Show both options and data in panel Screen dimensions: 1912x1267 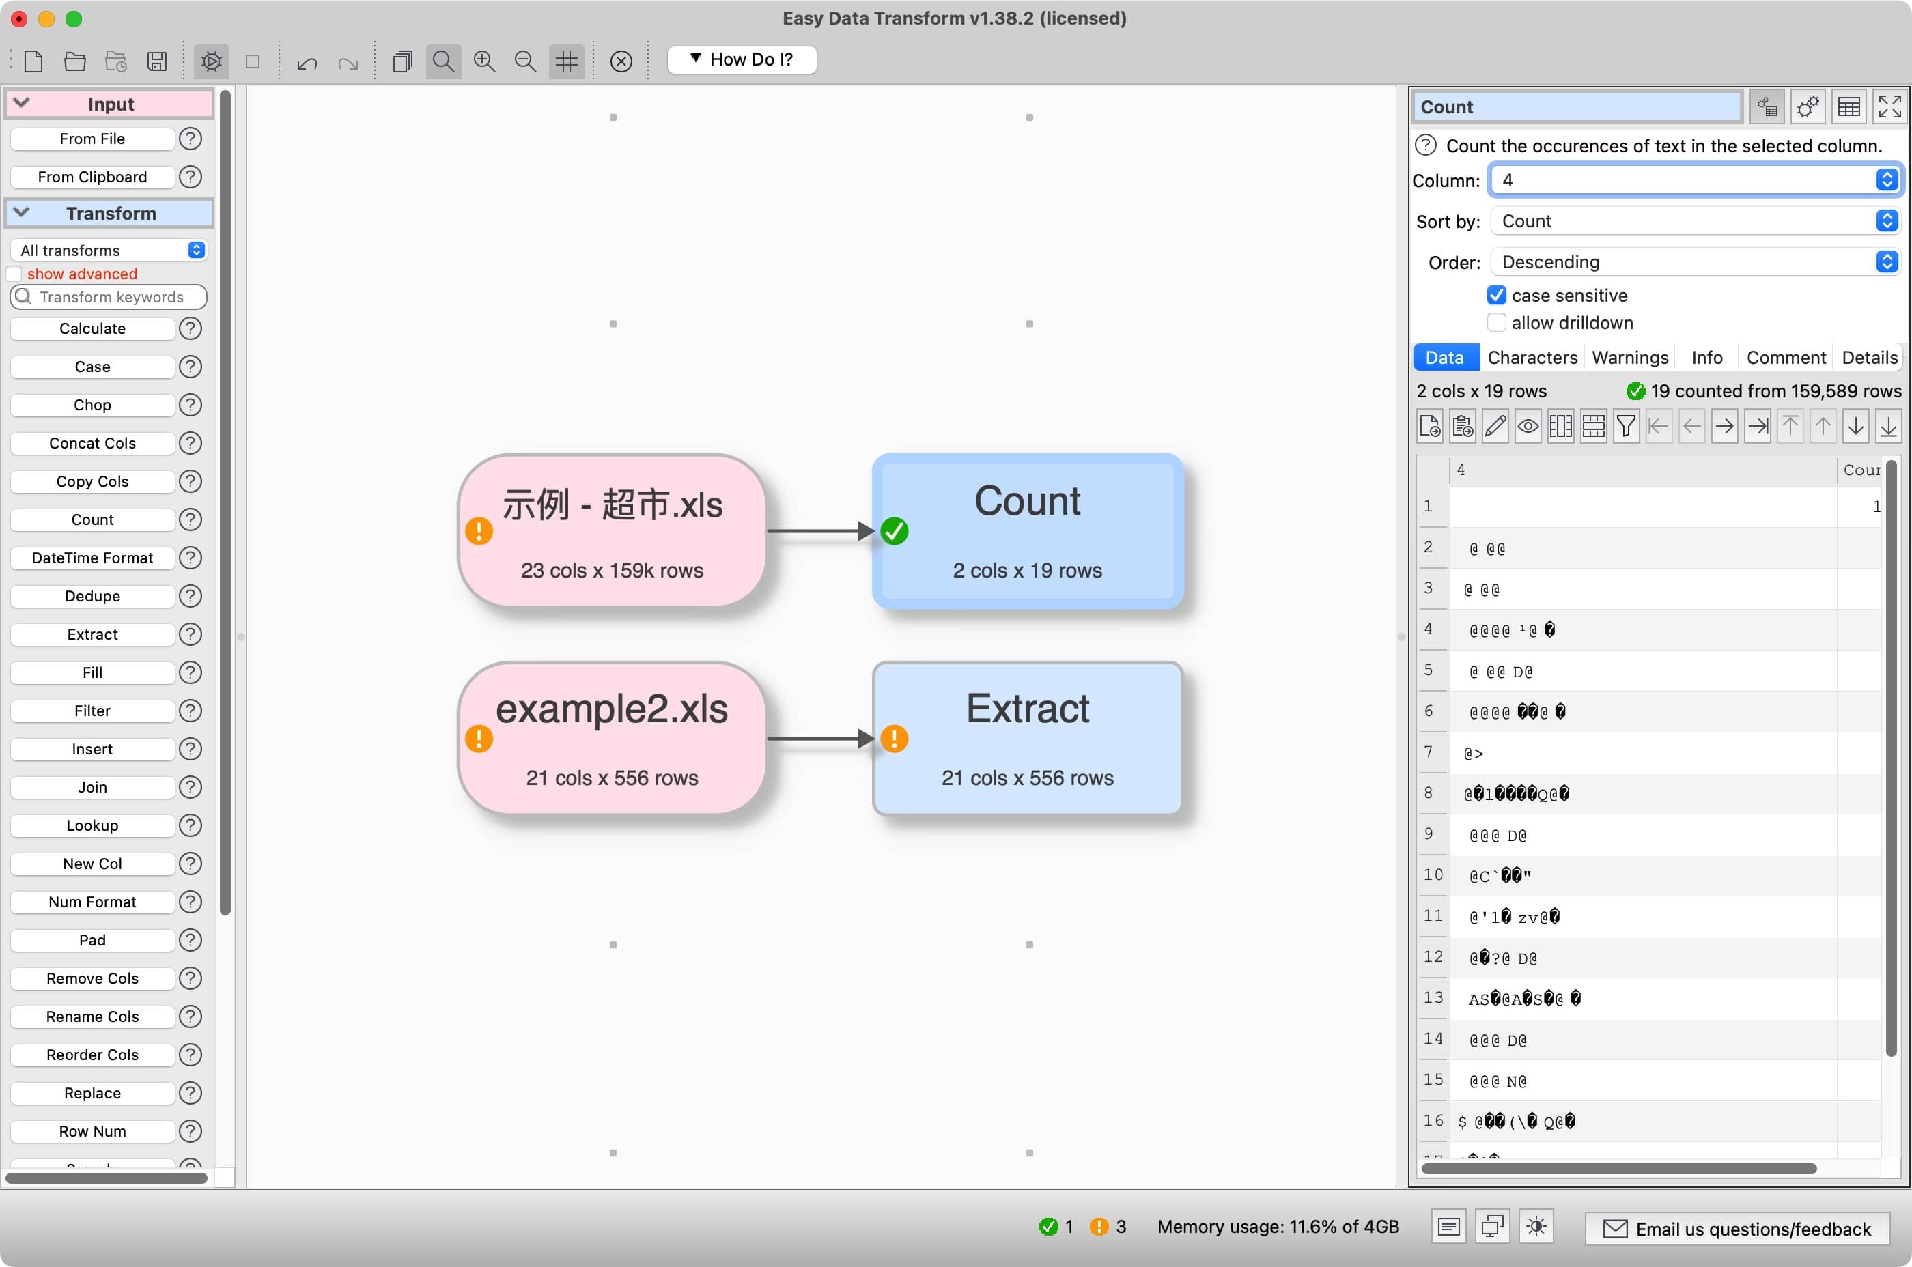pyautogui.click(x=1767, y=106)
